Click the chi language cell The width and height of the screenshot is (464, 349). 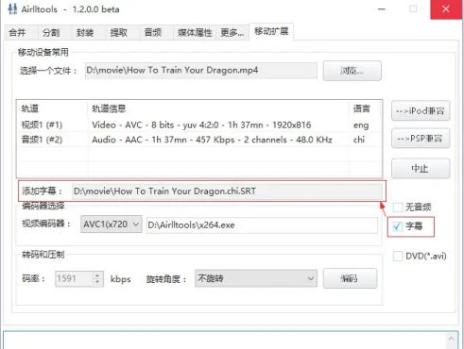pyautogui.click(x=359, y=140)
